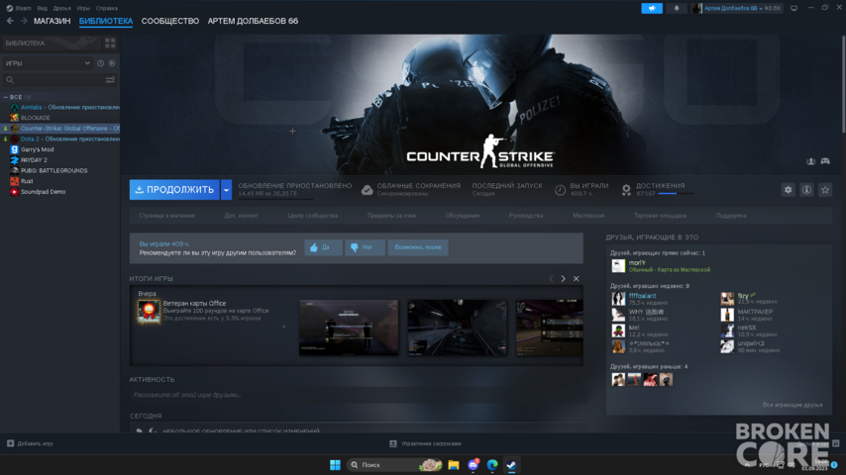This screenshot has height=475, width=846.
Task: Go forward using the navigation forward arrow
Action: pyautogui.click(x=24, y=21)
